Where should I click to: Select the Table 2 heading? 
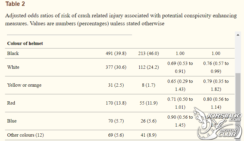[x=15, y=4]
